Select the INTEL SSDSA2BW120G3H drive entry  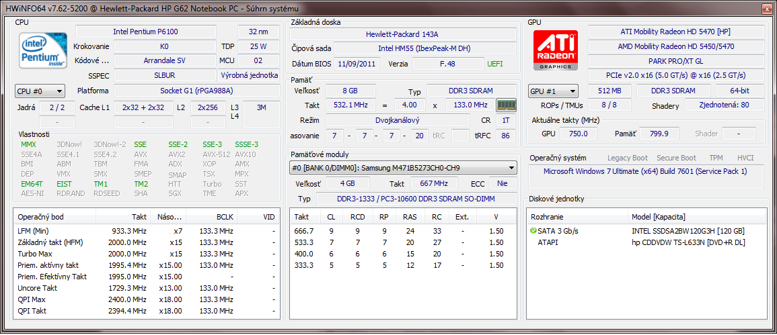688,231
